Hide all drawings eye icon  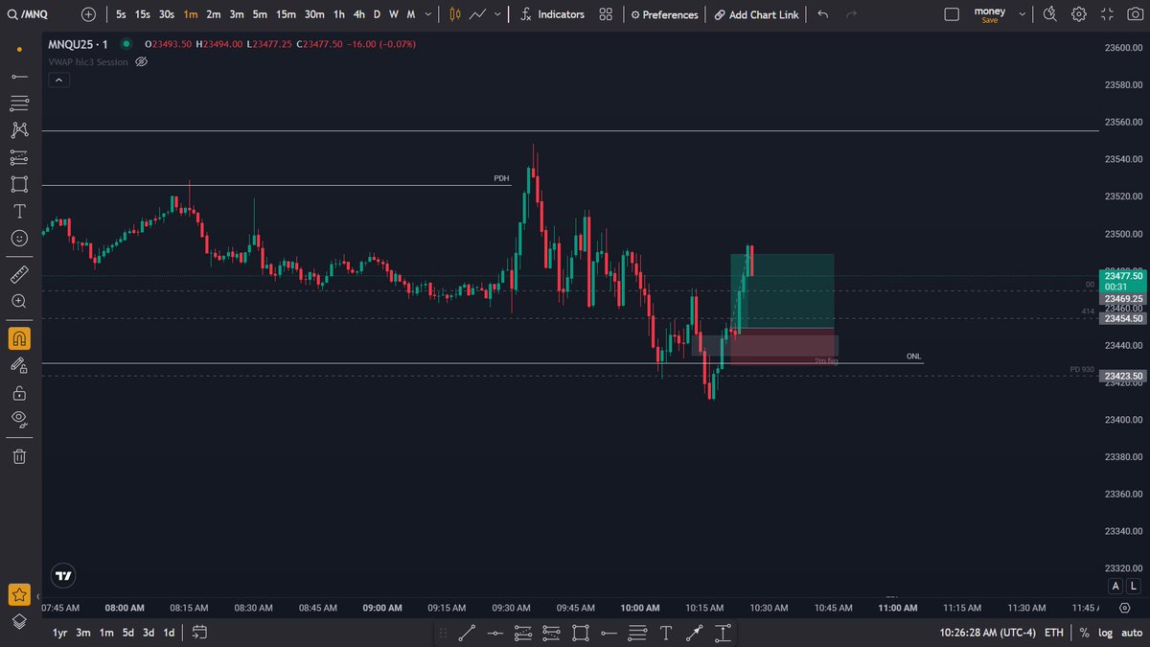[19, 419]
